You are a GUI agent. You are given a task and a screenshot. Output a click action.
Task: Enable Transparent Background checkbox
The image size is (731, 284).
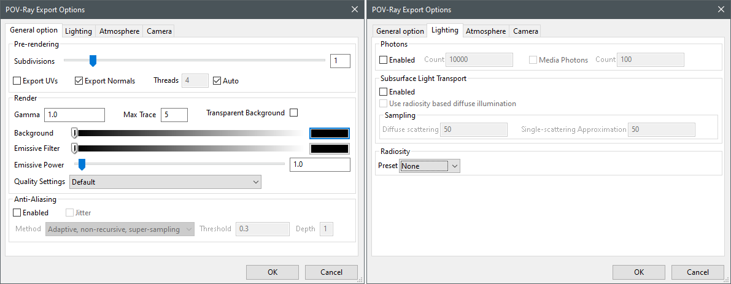pyautogui.click(x=294, y=113)
